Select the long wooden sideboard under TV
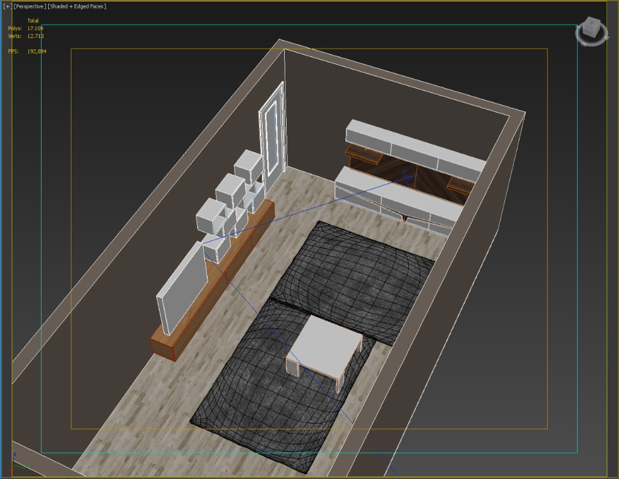 [213, 280]
